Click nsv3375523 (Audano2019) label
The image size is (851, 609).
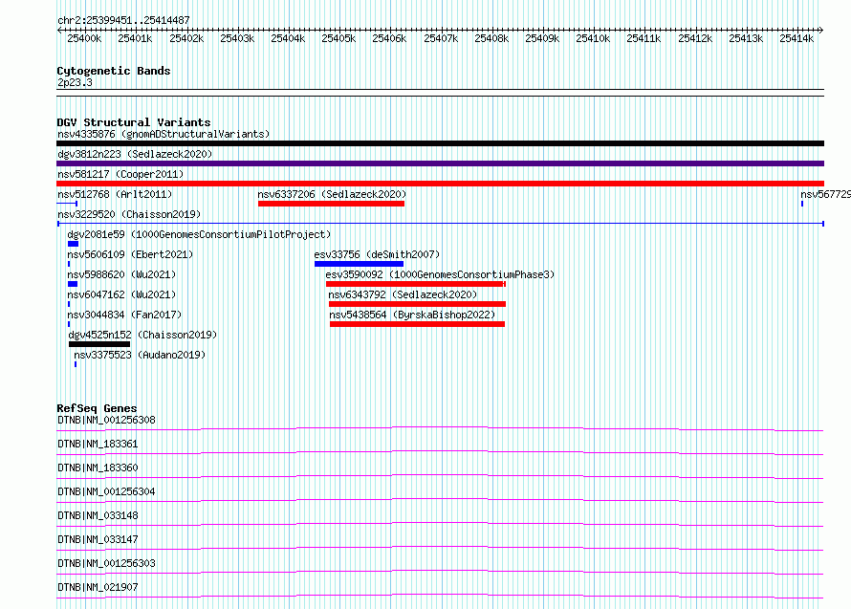tap(140, 355)
